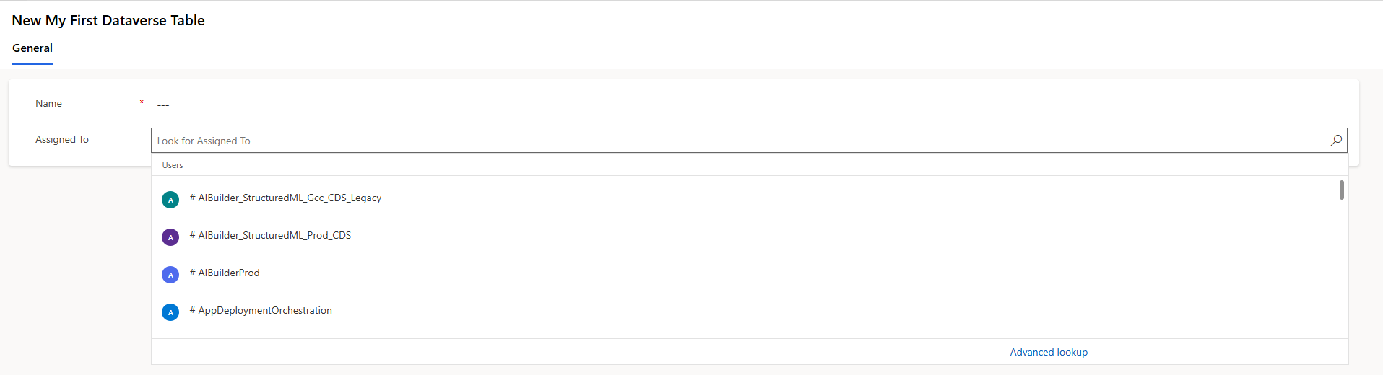Image resolution: width=1383 pixels, height=375 pixels.
Task: Click the empty Name field value
Action: click(163, 105)
